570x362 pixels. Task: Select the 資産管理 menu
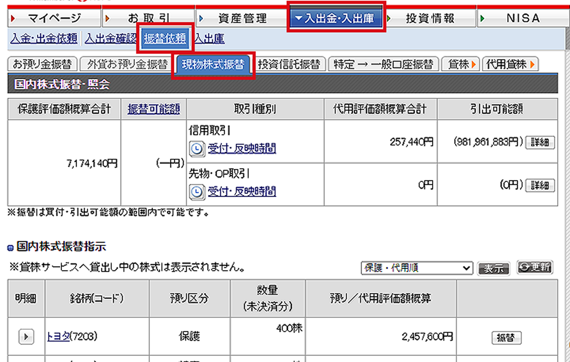click(242, 18)
